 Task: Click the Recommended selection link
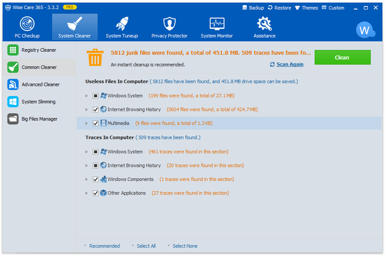tap(104, 246)
